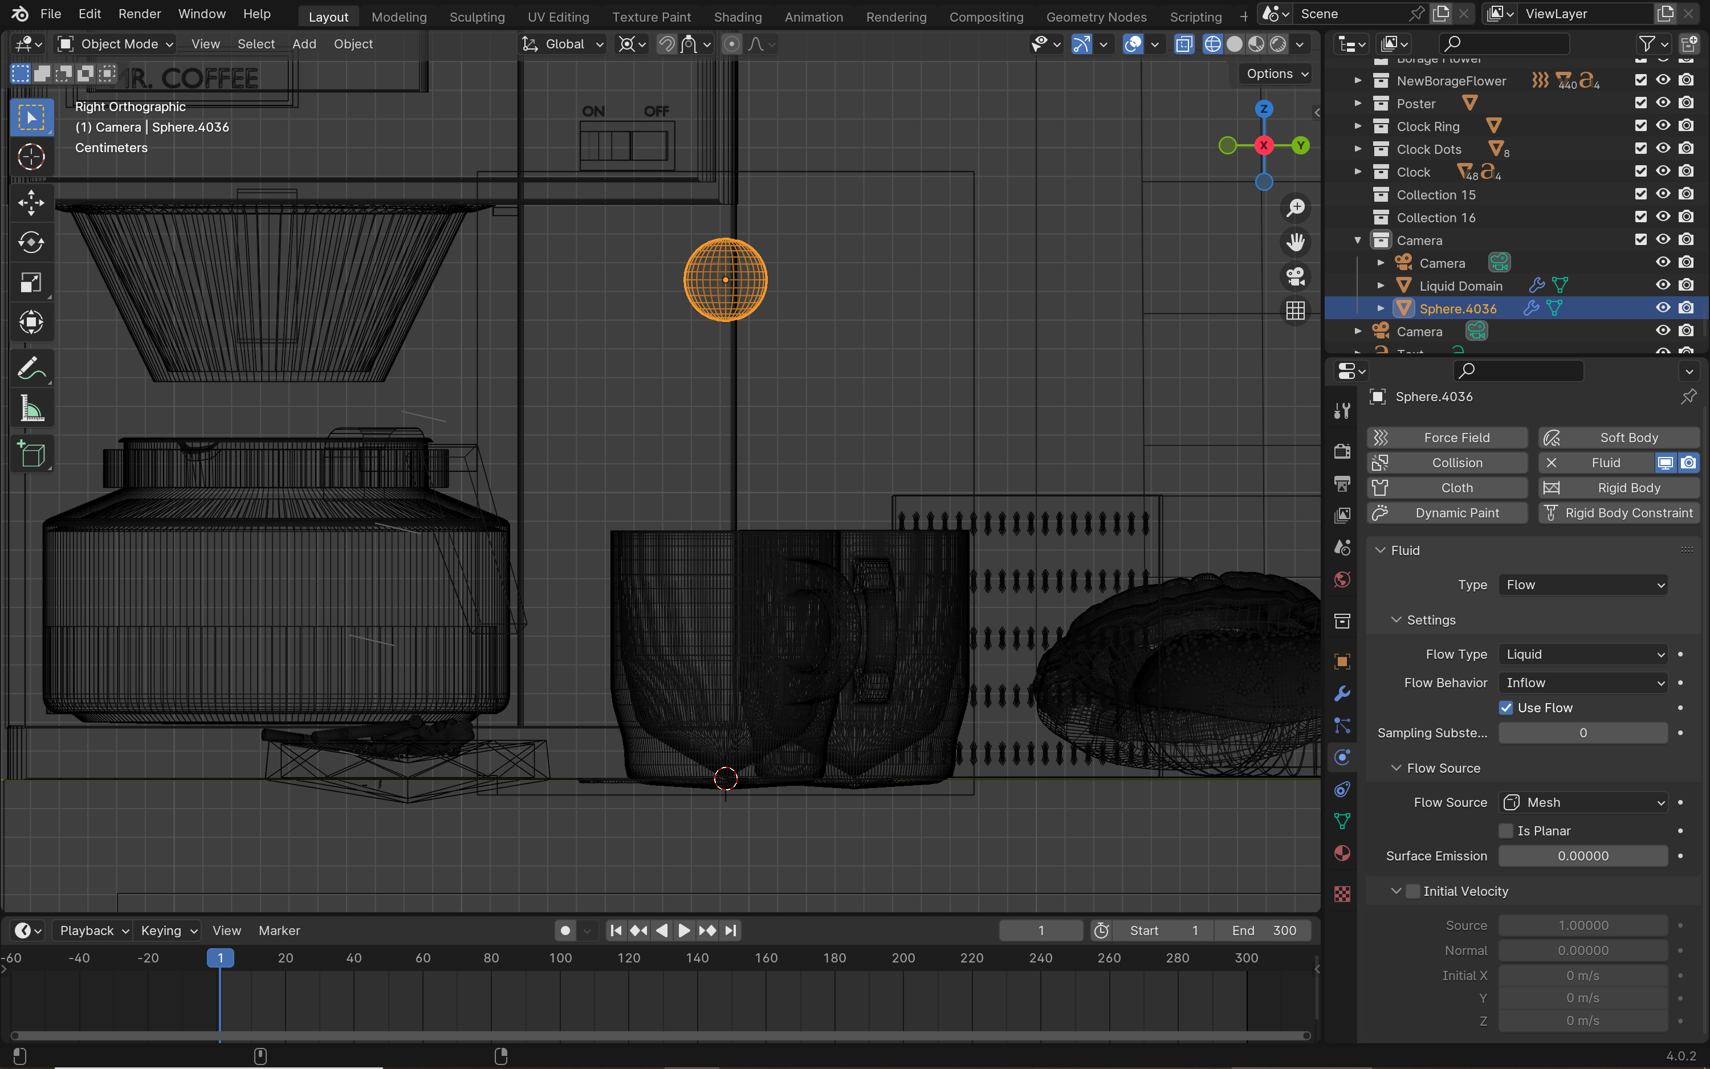Switch orthographic/perspective grid icon
The image size is (1710, 1069).
tap(1296, 311)
